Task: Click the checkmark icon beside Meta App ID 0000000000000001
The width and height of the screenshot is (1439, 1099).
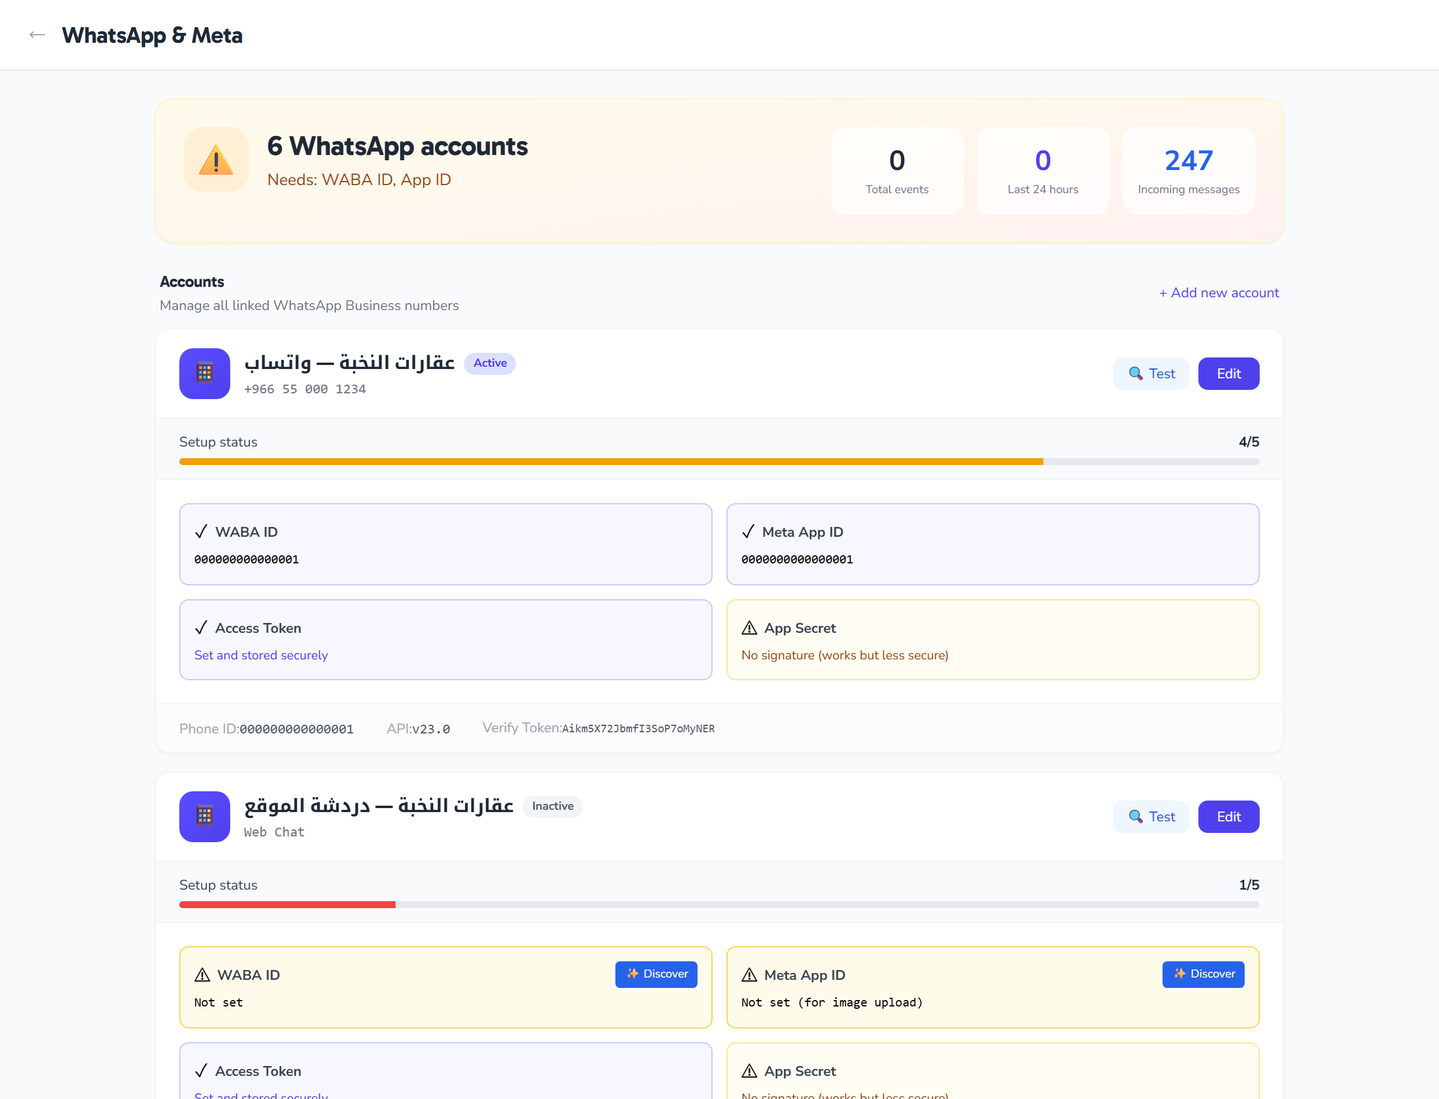Action: [748, 532]
